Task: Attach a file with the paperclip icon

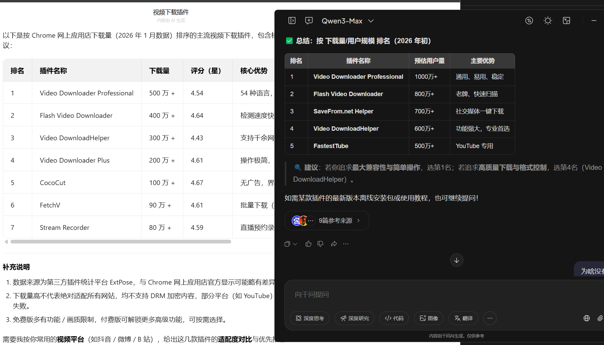Action: pos(600,318)
